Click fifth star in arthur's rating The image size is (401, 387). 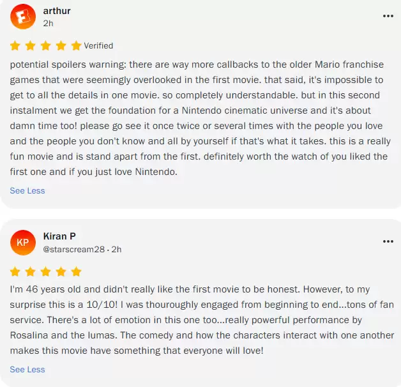click(x=76, y=46)
